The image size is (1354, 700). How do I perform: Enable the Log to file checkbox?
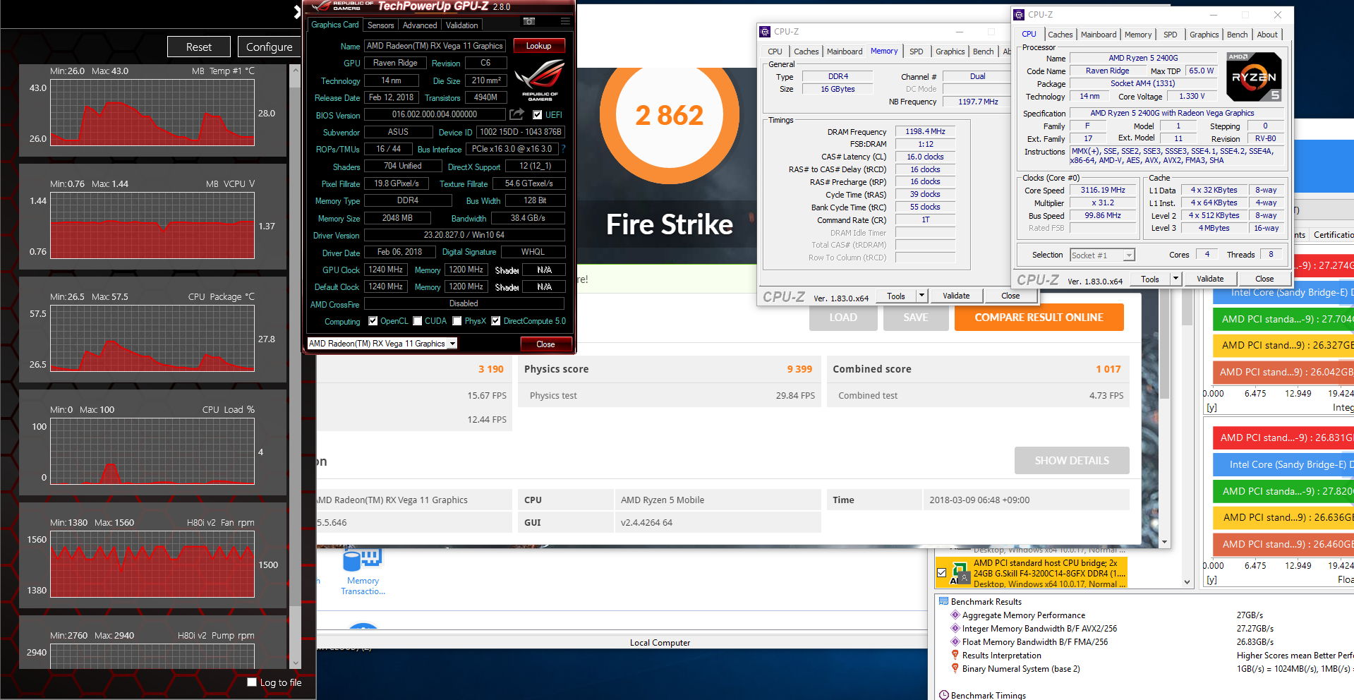point(252,682)
